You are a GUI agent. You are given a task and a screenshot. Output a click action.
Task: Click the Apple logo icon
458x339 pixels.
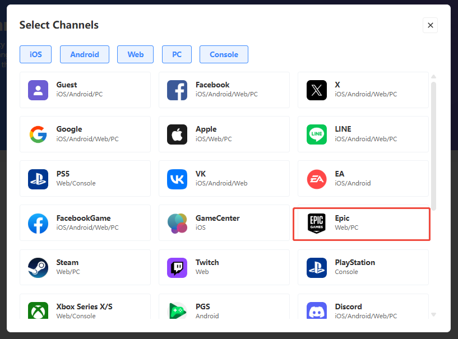coord(177,134)
